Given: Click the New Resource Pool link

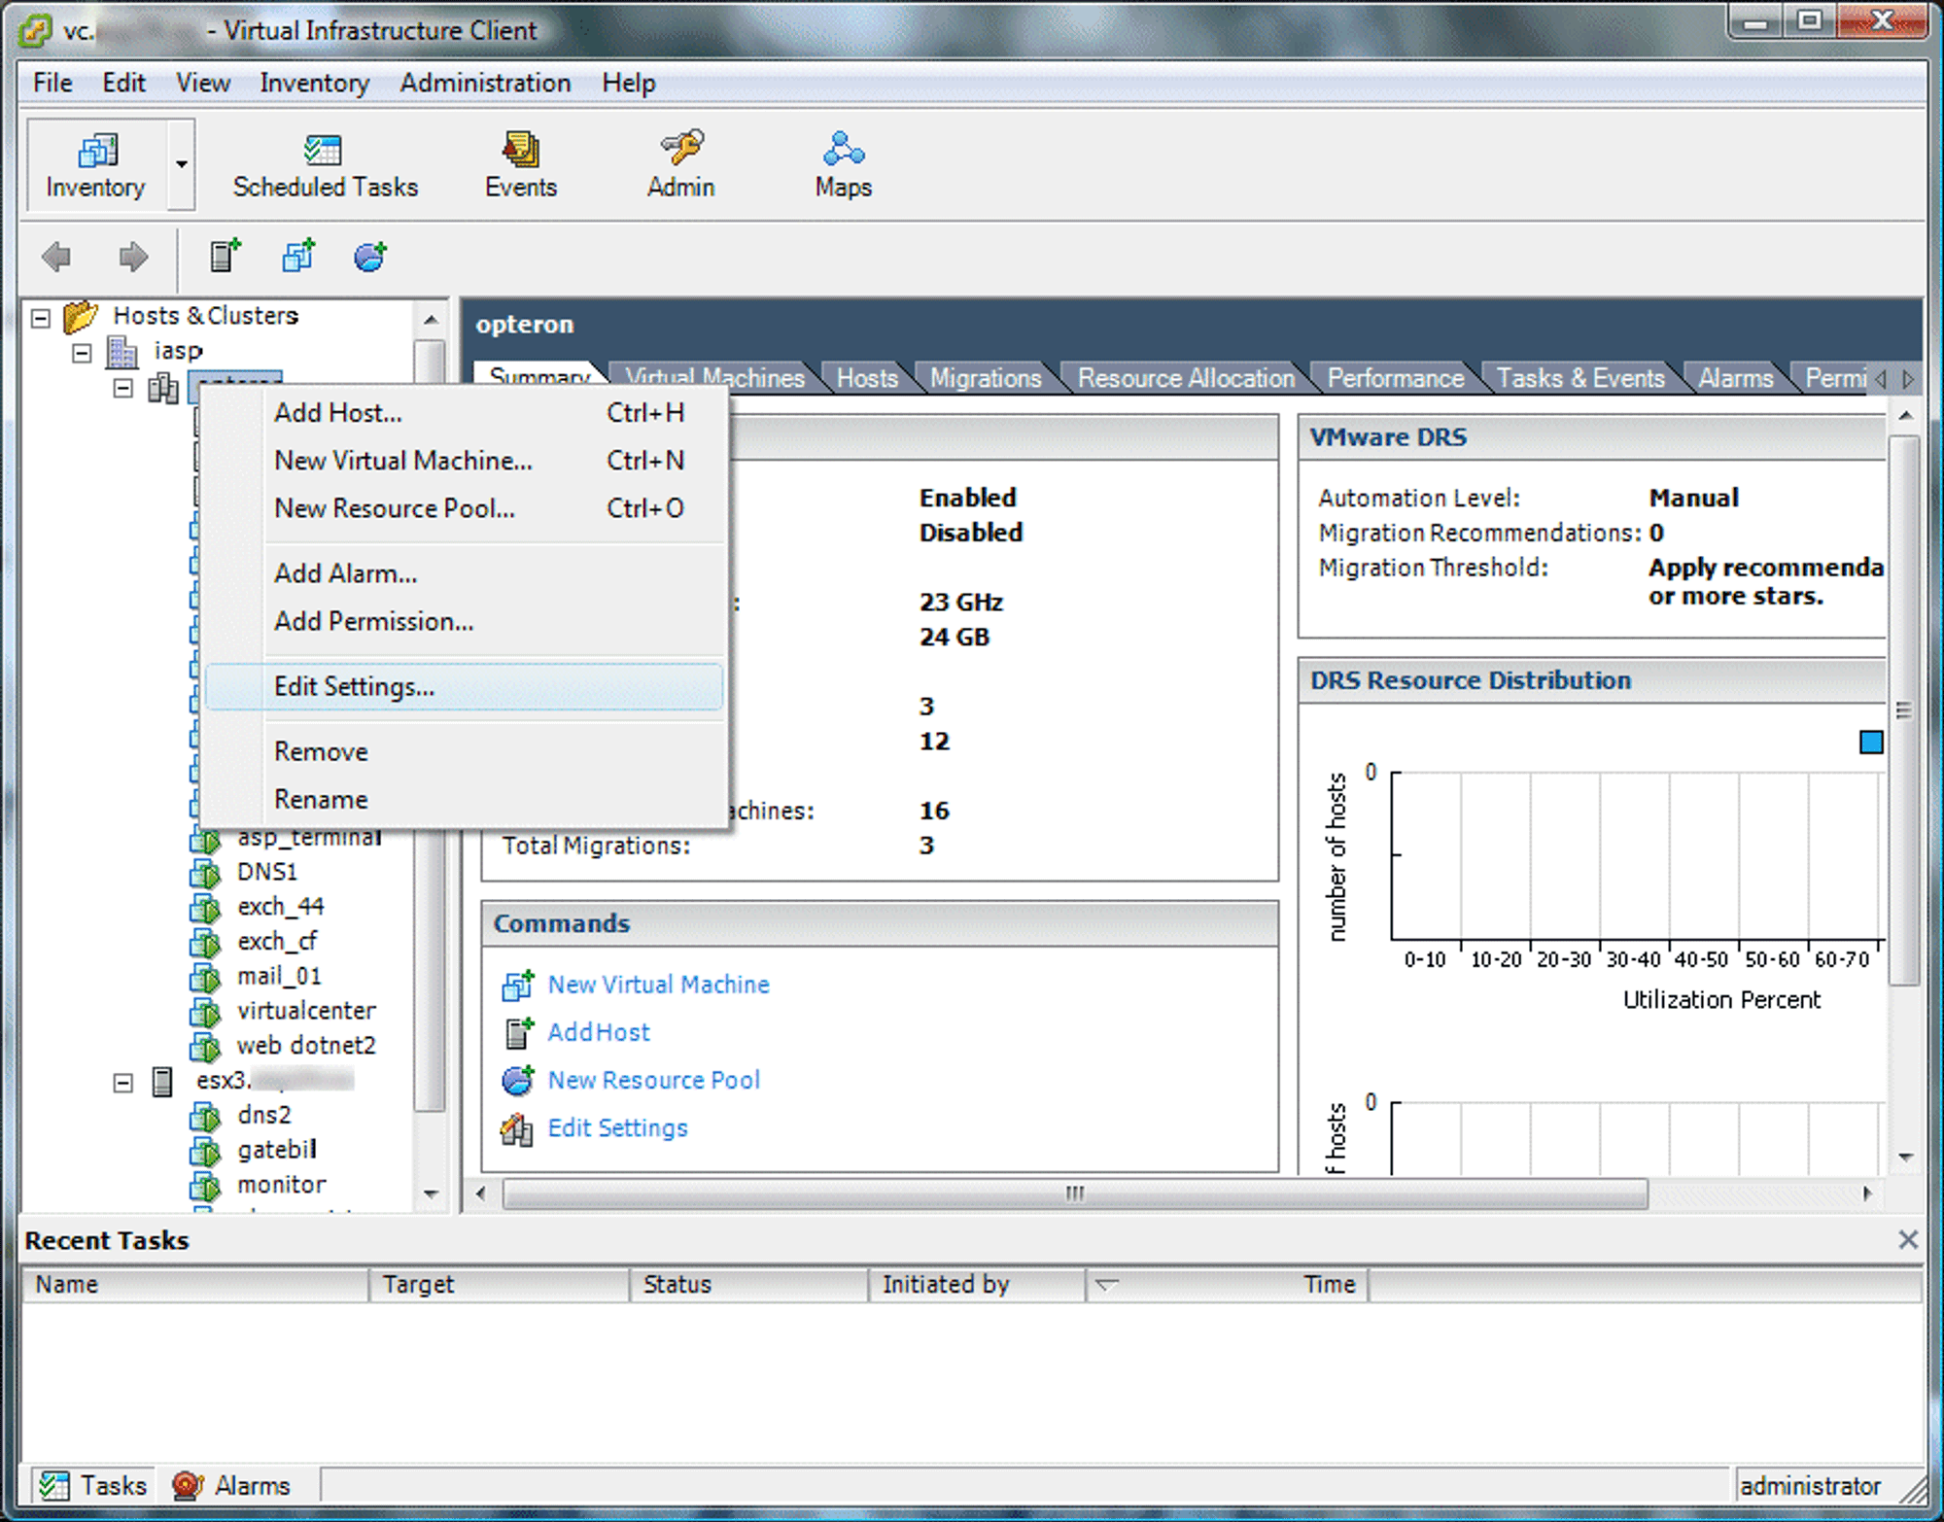Looking at the screenshot, I should click(x=653, y=1080).
